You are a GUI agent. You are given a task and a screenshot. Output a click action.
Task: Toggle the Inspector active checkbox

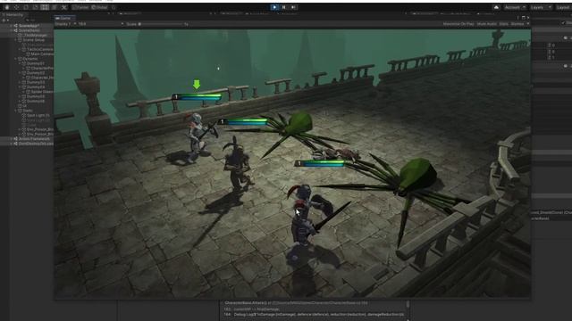(564, 22)
